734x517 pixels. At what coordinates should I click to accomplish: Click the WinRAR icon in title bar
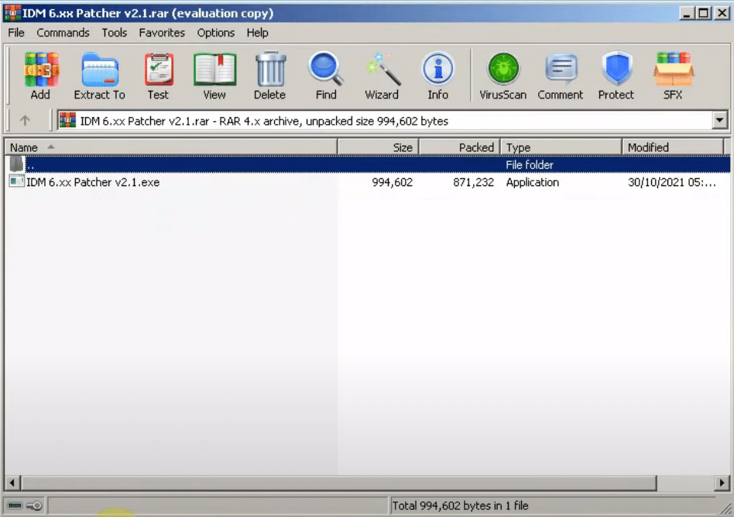12,12
